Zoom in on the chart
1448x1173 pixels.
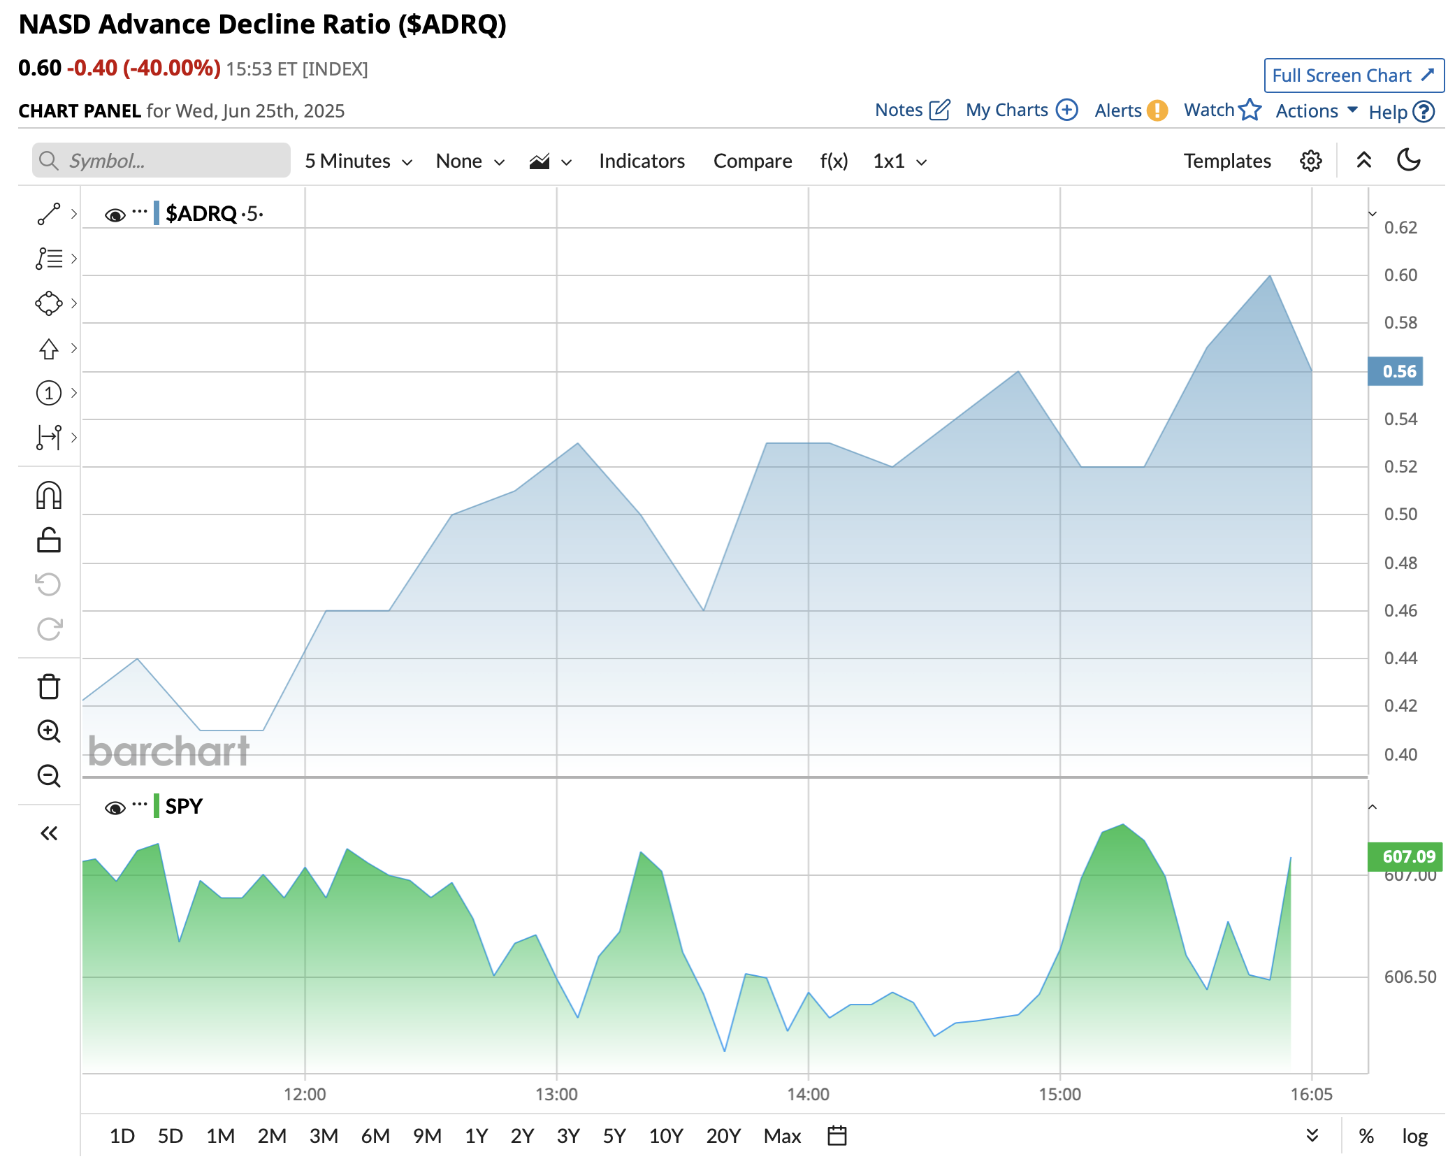(x=48, y=731)
